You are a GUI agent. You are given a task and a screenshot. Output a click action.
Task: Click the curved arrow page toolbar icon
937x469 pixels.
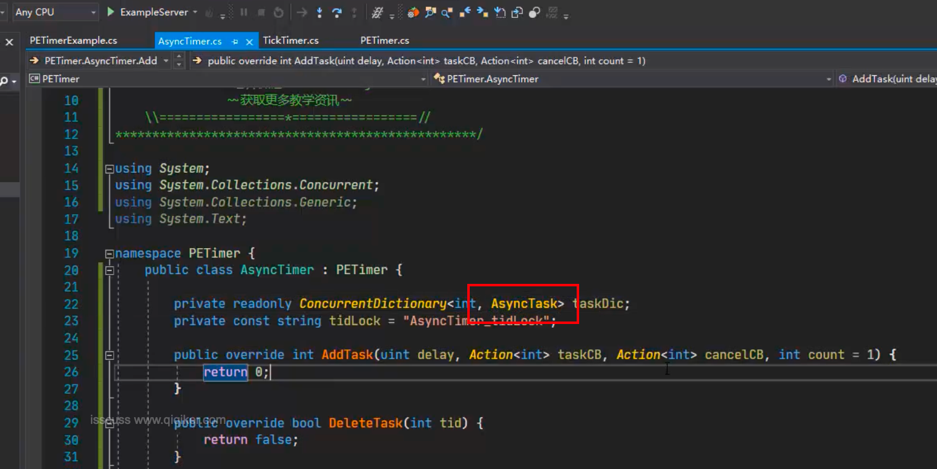pyautogui.click(x=500, y=12)
